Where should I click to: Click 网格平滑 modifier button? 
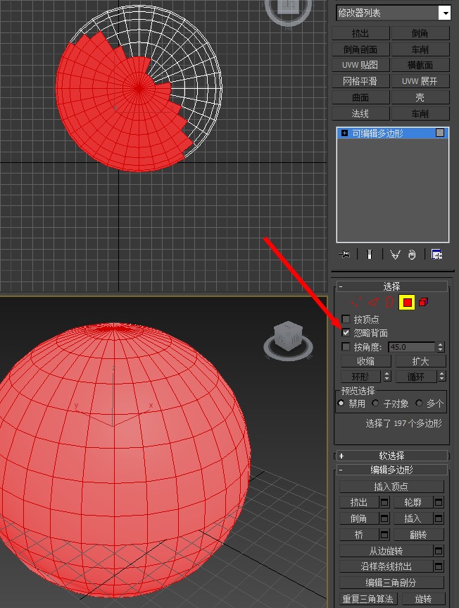click(360, 81)
